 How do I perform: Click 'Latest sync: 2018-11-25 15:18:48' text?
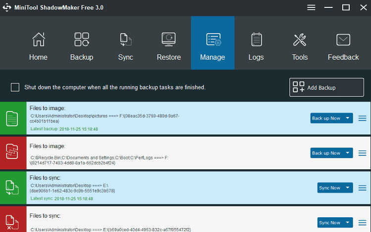point(62,198)
